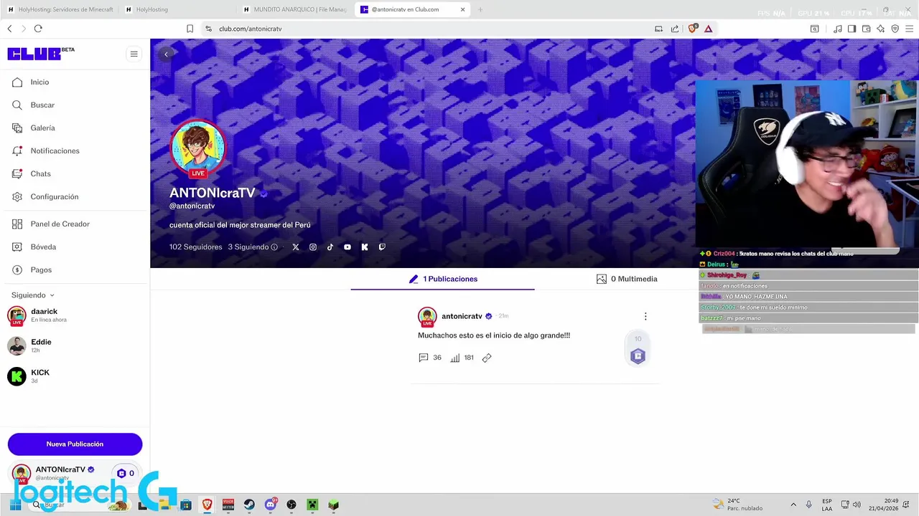Screen dimensions: 919x516
Task: Switch to the 1 Publicaciones tab
Action: [x=443, y=279]
